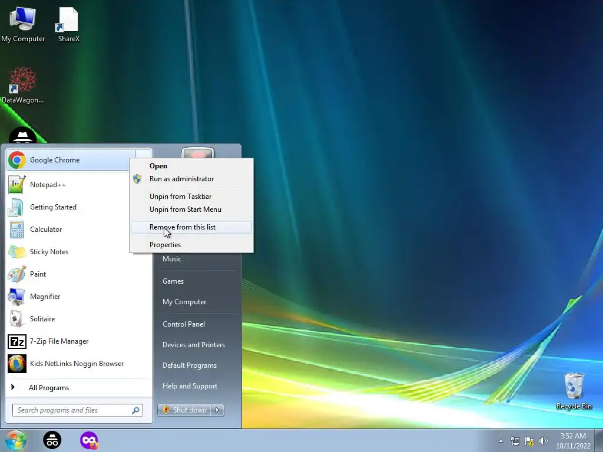Choose Open in the context menu
Image resolution: width=603 pixels, height=452 pixels.
pyautogui.click(x=191, y=166)
